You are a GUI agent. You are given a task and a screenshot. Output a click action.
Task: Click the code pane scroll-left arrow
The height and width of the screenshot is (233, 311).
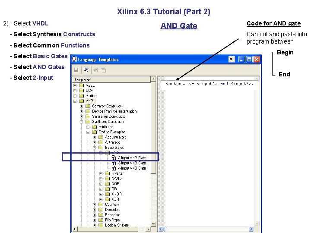click(161, 229)
